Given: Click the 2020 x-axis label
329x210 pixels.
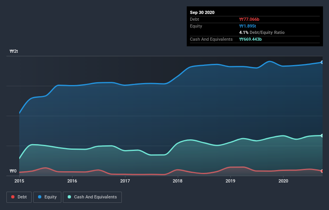Looking at the screenshot, I should [x=283, y=181].
